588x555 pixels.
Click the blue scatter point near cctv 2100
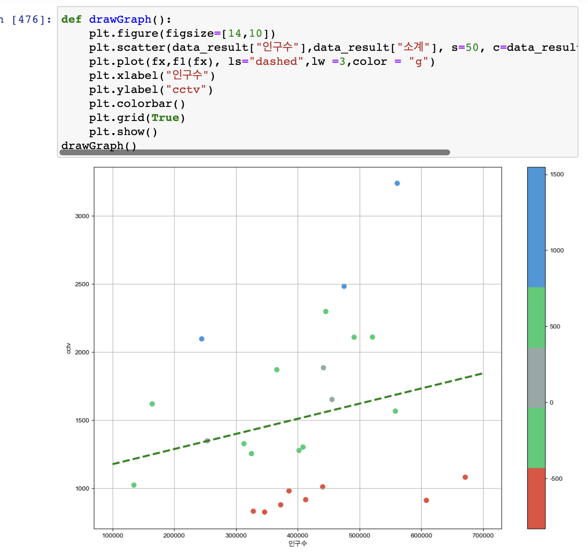[x=202, y=339]
